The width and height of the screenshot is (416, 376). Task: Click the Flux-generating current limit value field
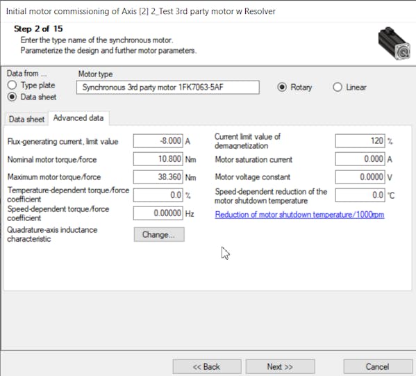(158, 140)
